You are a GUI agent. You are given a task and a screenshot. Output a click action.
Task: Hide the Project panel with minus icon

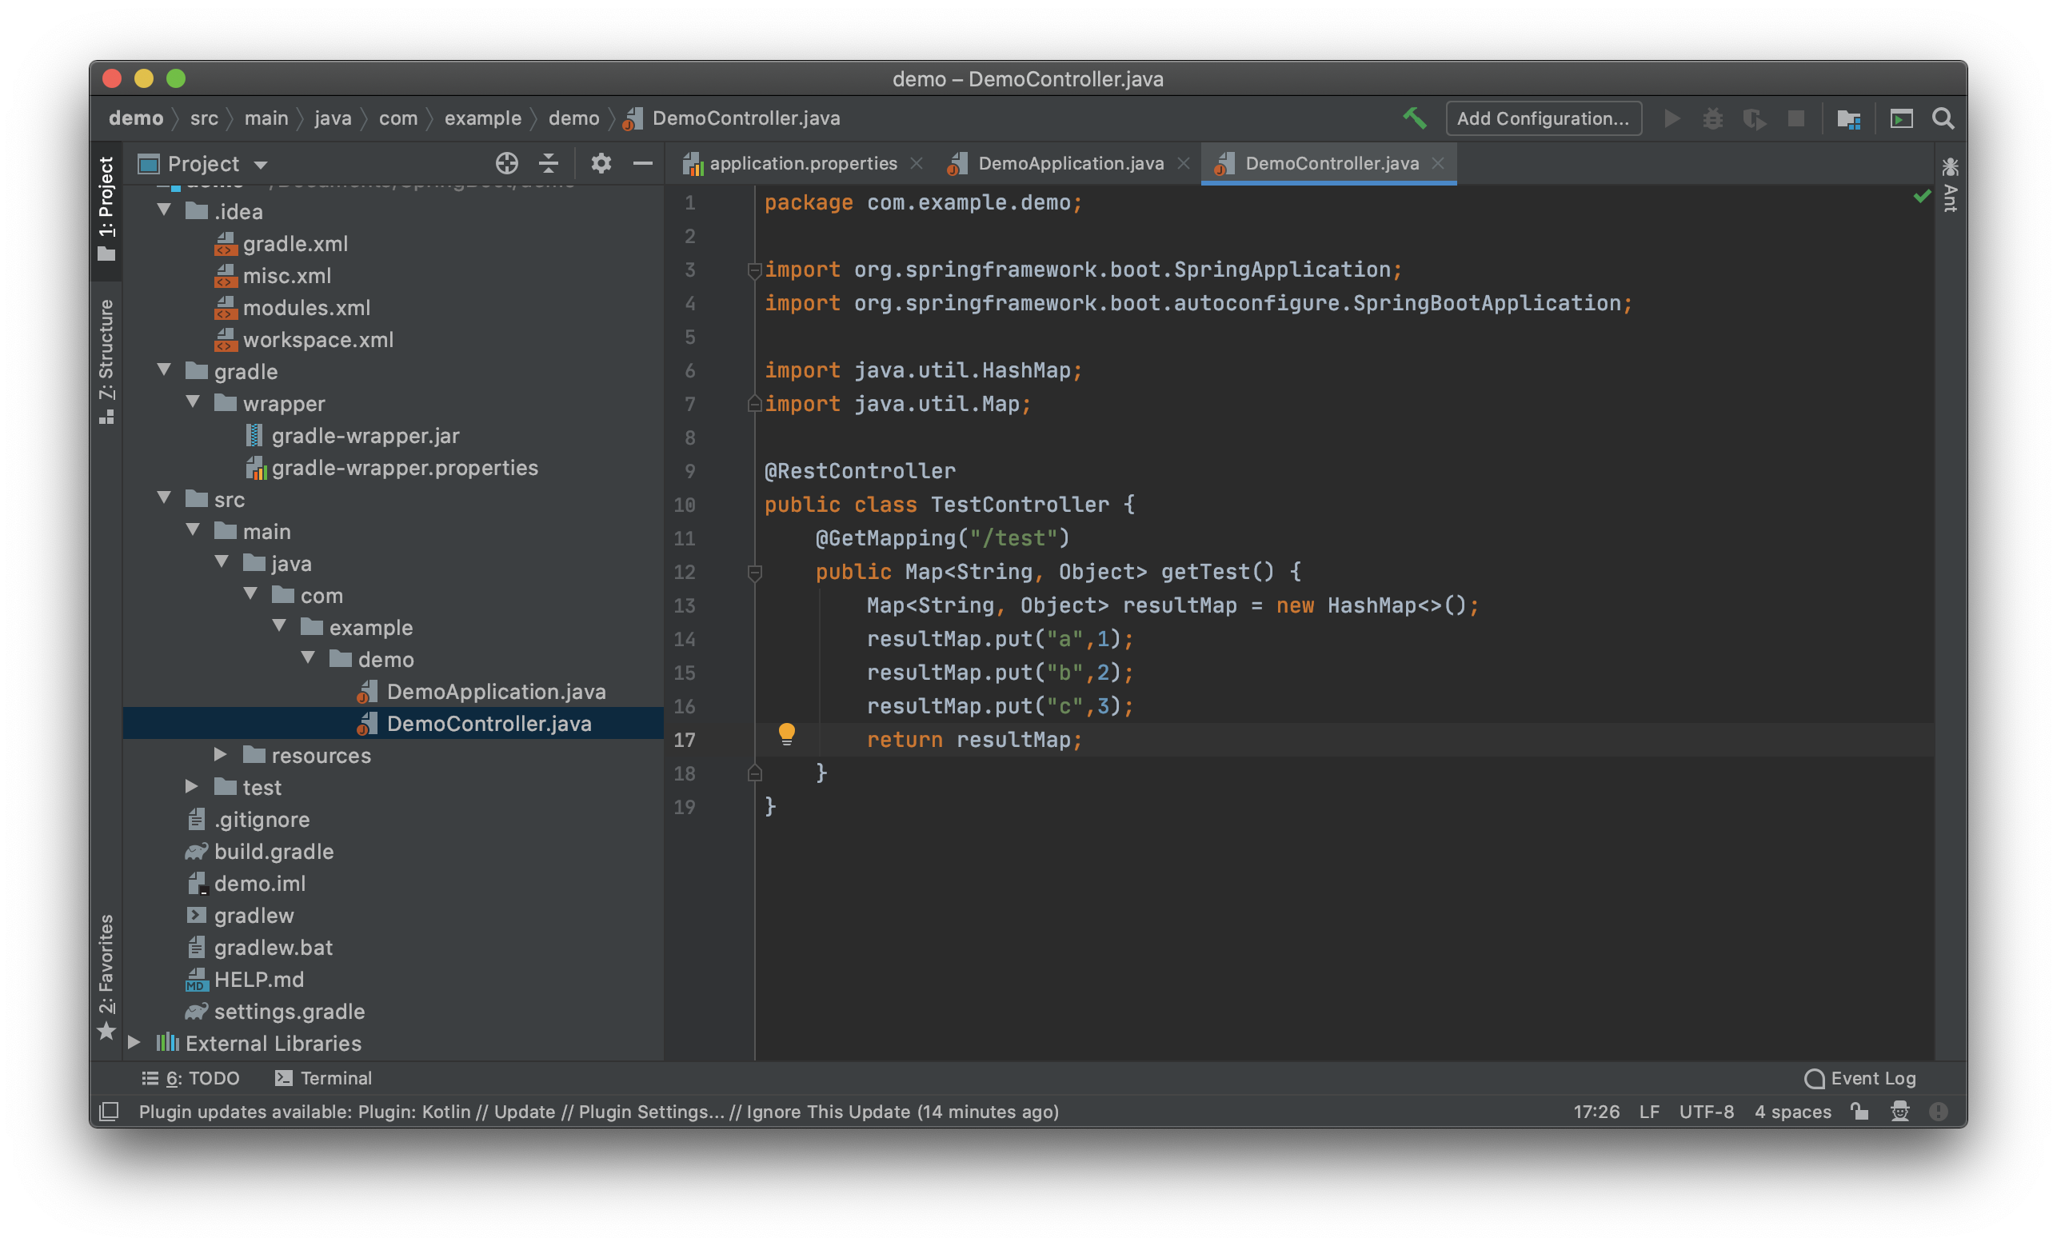pos(642,164)
